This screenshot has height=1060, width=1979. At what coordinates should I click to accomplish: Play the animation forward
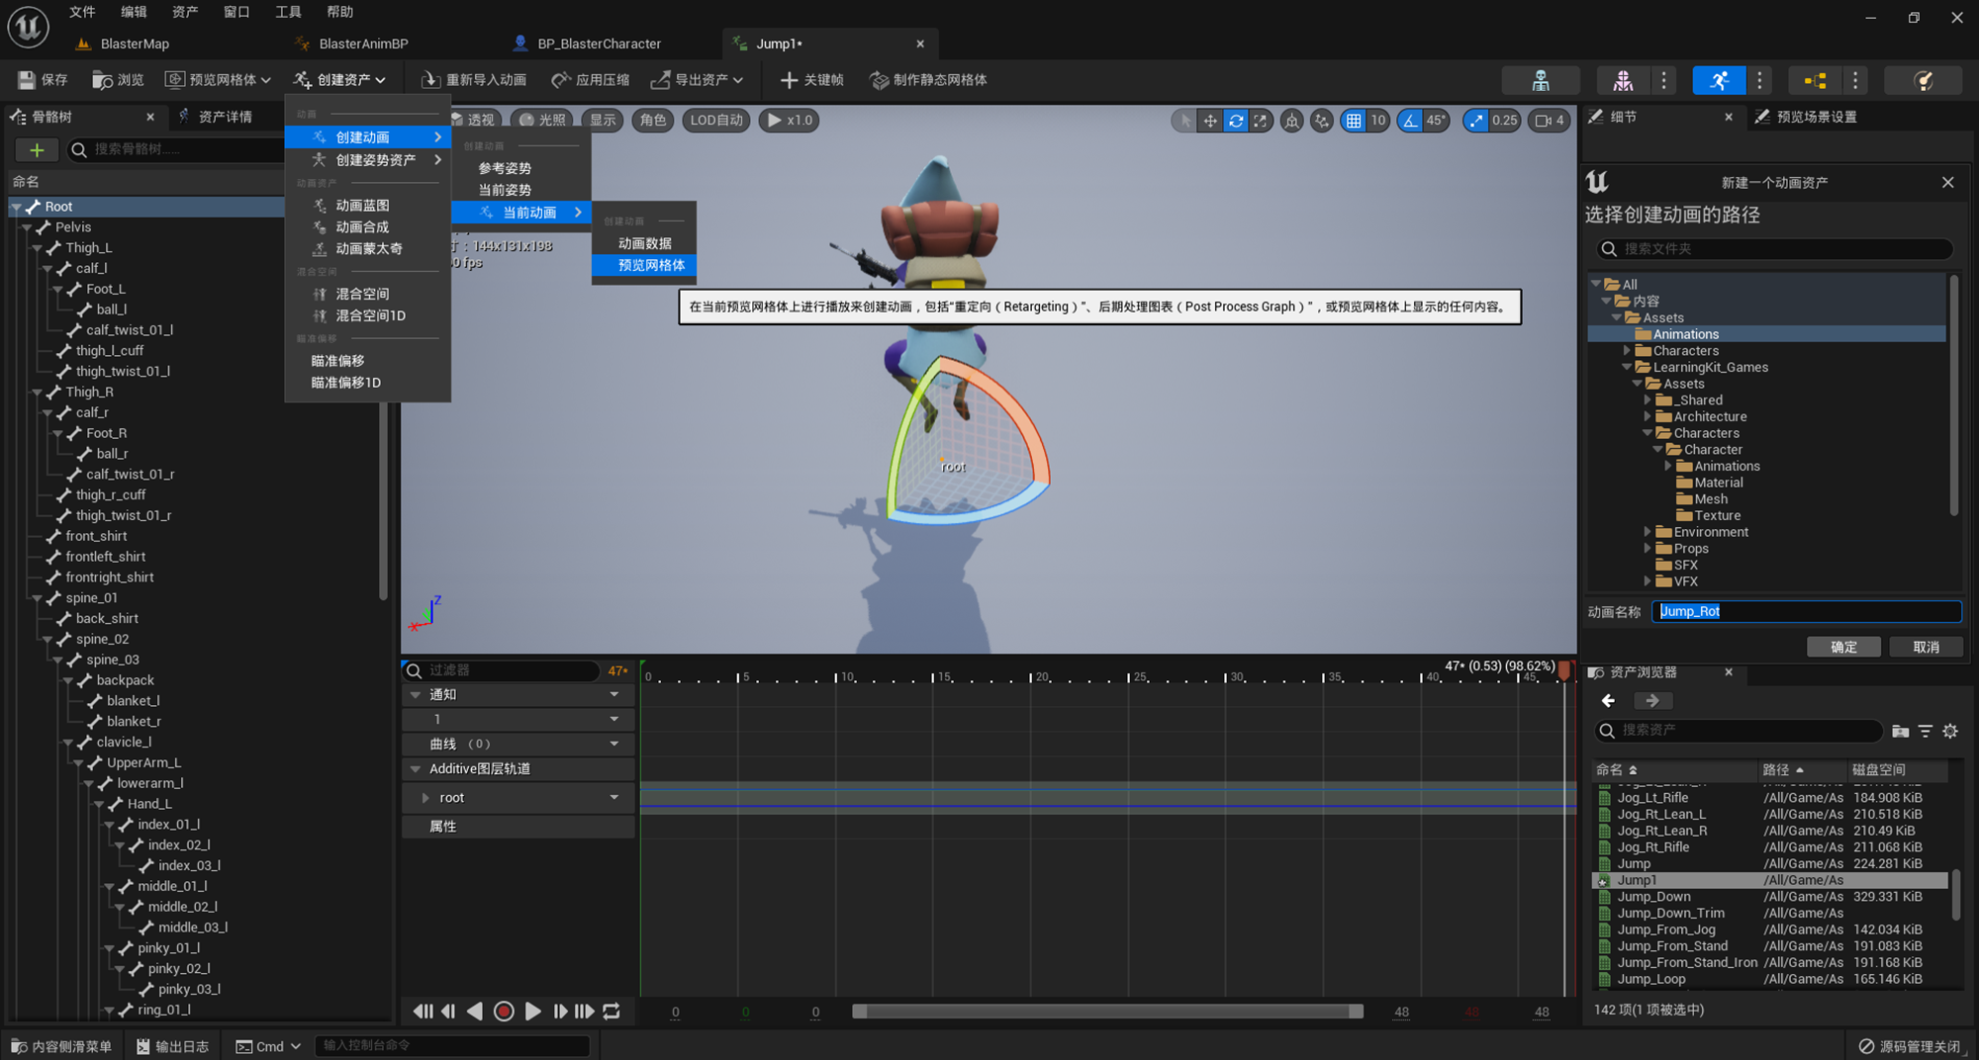click(532, 1012)
